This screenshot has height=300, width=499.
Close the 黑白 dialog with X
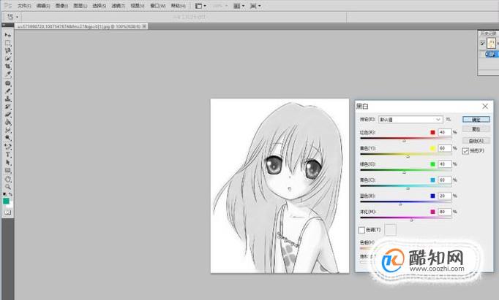pyautogui.click(x=485, y=106)
